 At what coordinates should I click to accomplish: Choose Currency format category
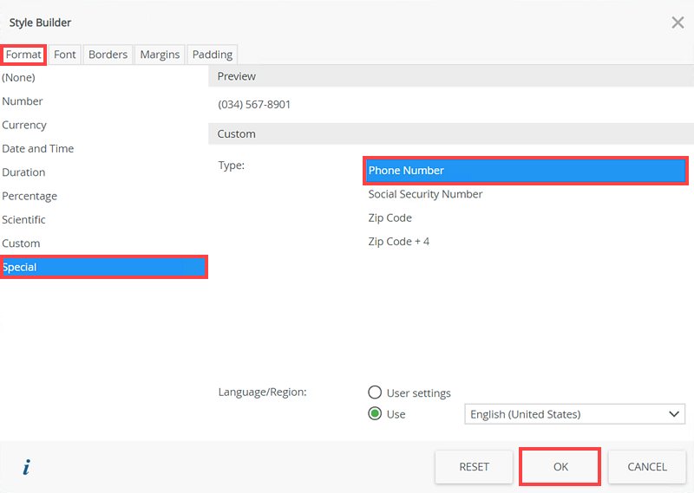pos(24,125)
